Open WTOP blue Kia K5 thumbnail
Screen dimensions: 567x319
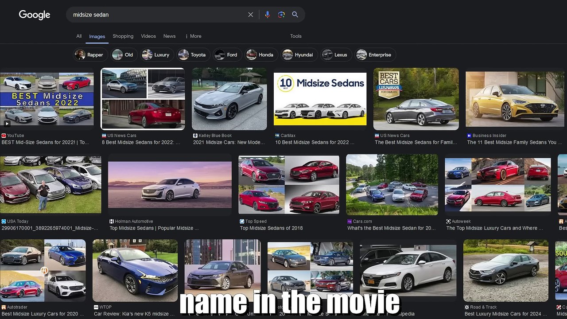pos(135,270)
